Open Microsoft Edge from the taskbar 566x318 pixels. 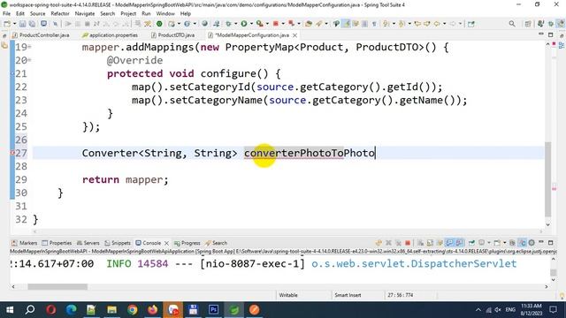click(72, 310)
